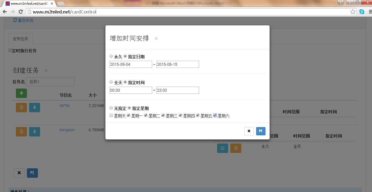Click the start time field 00:00

131,90
